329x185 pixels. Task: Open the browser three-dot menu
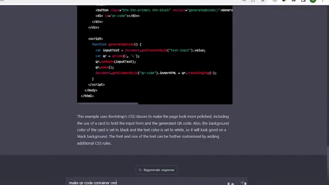tap(322, 1)
